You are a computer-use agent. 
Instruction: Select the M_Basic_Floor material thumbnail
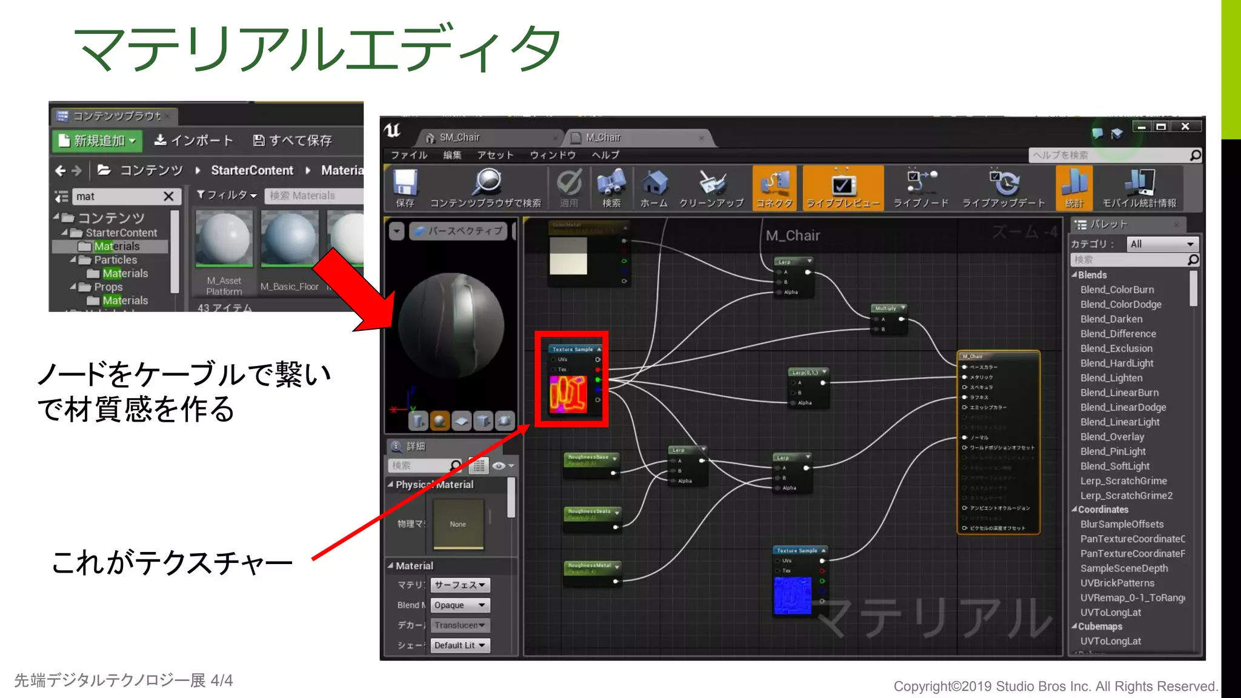coord(290,252)
